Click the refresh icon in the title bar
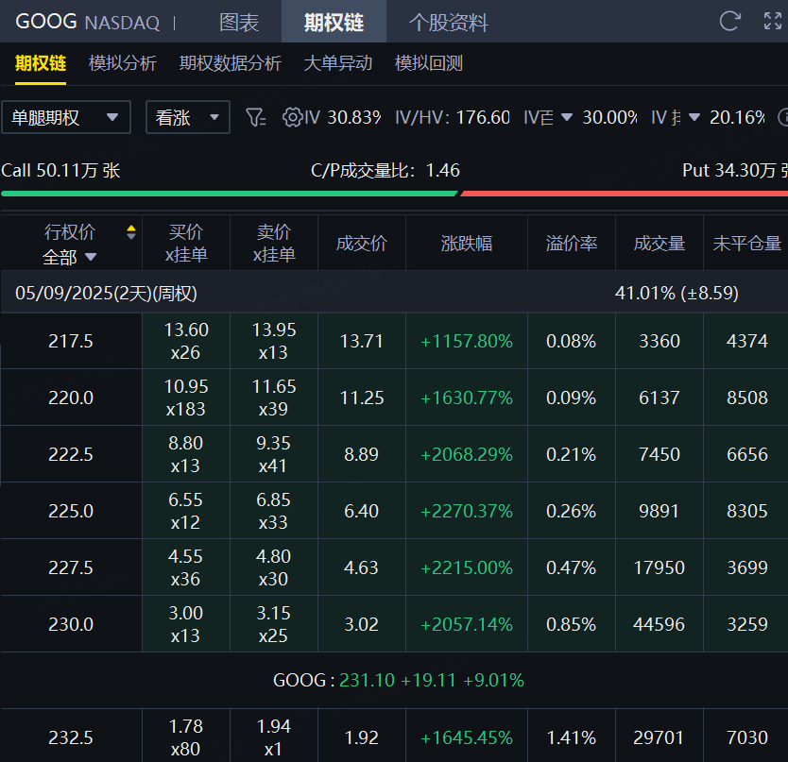Viewport: 788px width, 762px height. tap(729, 21)
